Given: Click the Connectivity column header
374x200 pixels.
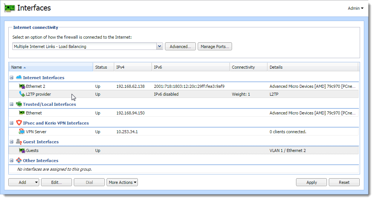Looking at the screenshot, I should coord(248,67).
